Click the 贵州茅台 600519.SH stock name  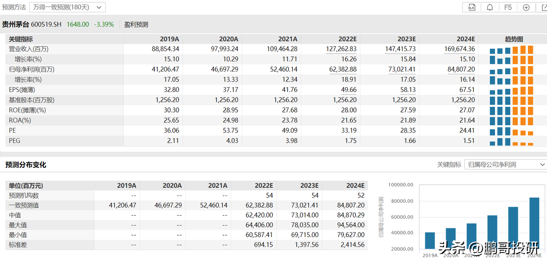point(31,25)
